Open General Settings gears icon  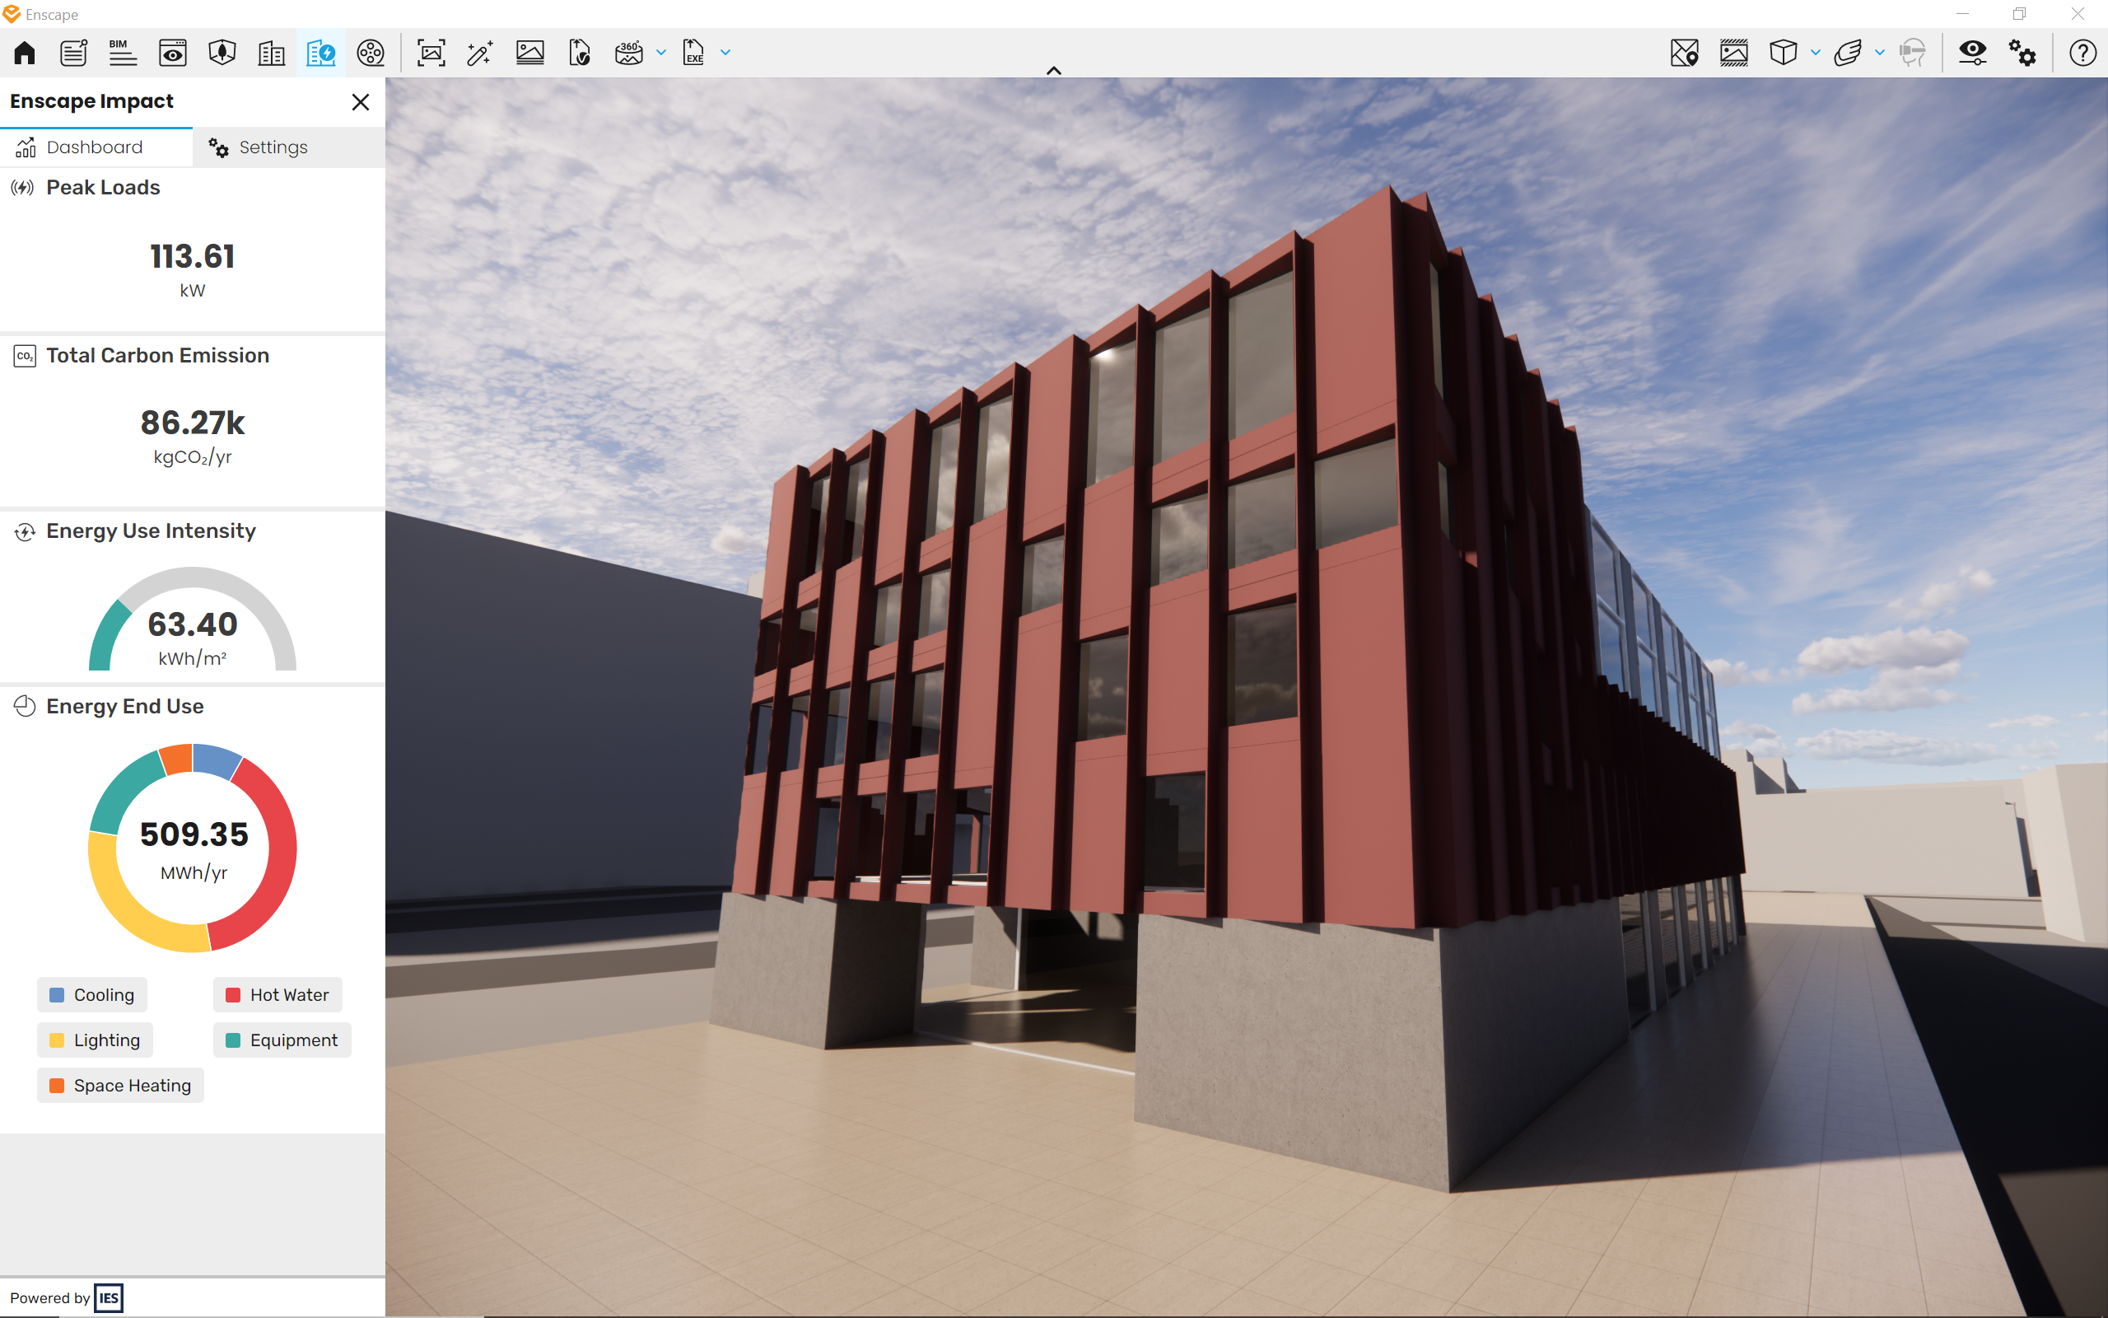[x=2022, y=54]
